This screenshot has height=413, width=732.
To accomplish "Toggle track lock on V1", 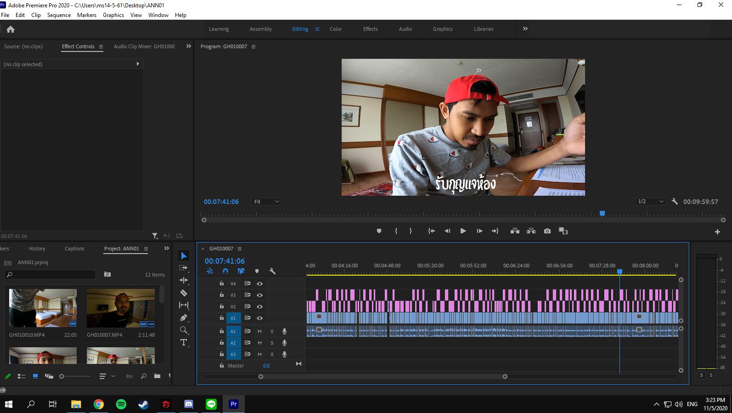I will (x=222, y=318).
